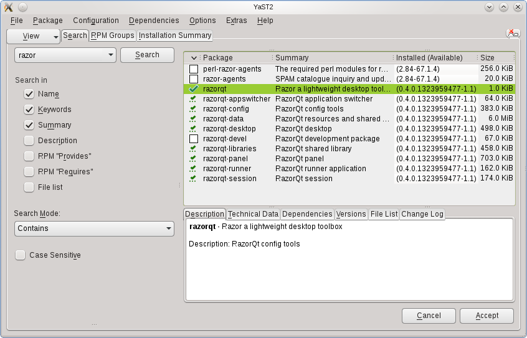The image size is (527, 338).
Task: Uncheck the Name search option
Action: tap(29, 94)
